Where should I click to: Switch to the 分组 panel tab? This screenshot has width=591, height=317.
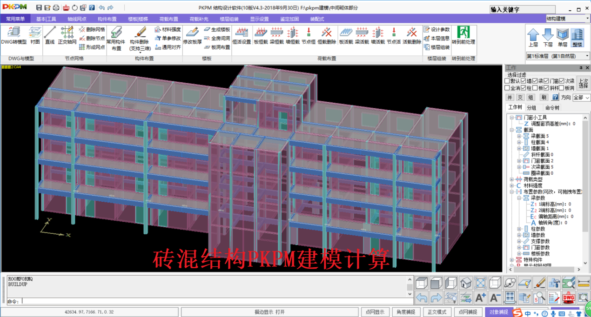click(x=531, y=108)
